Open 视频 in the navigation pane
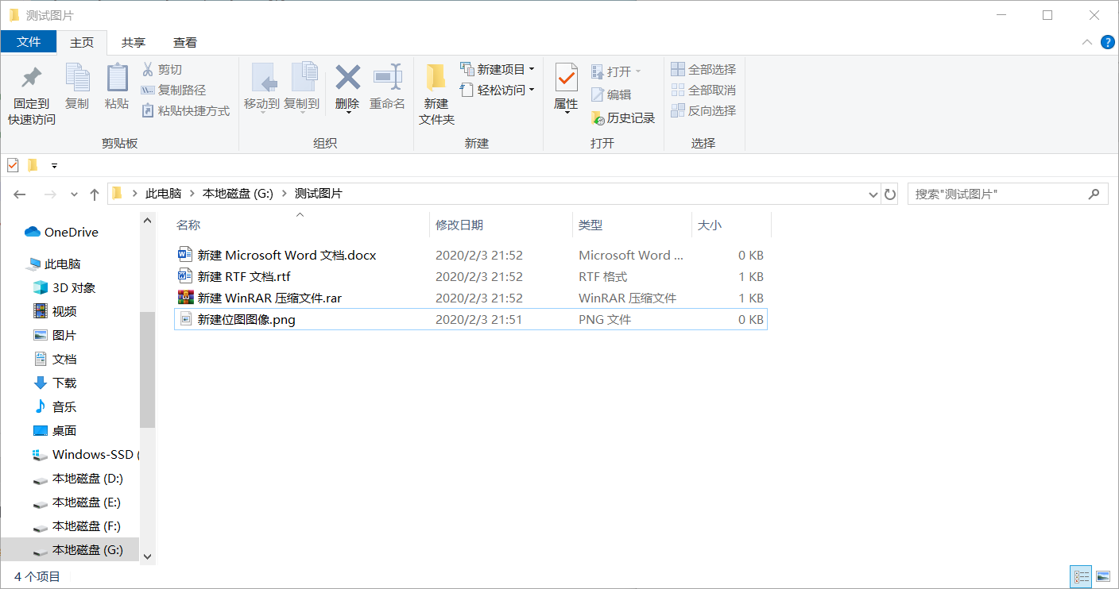The width and height of the screenshot is (1119, 589). [x=55, y=312]
